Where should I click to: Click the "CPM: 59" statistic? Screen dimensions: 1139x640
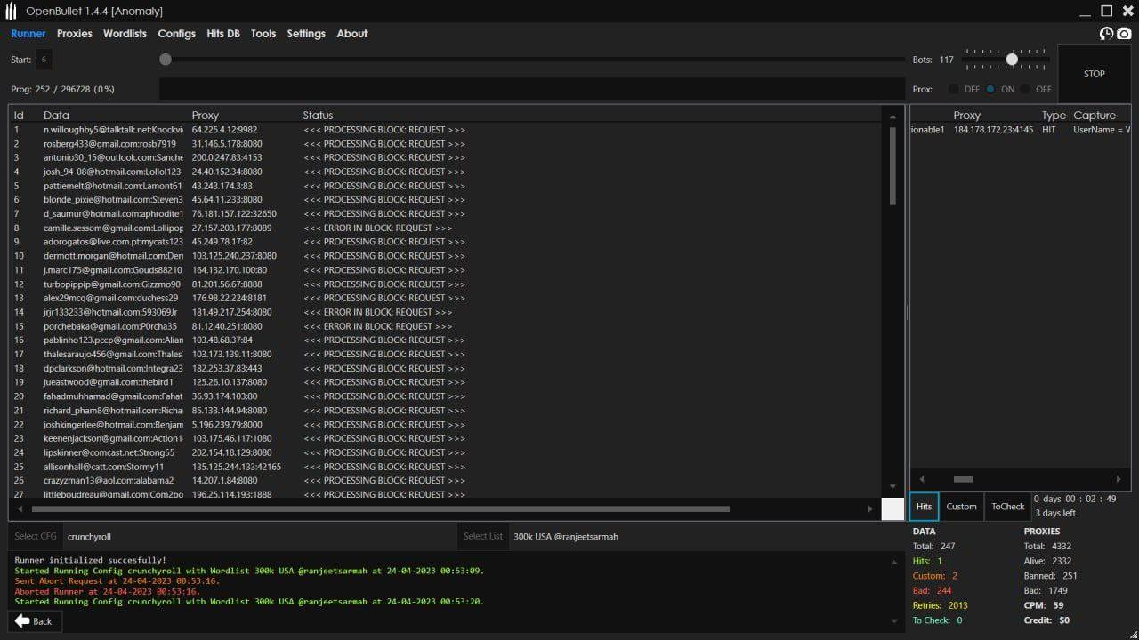(1043, 605)
